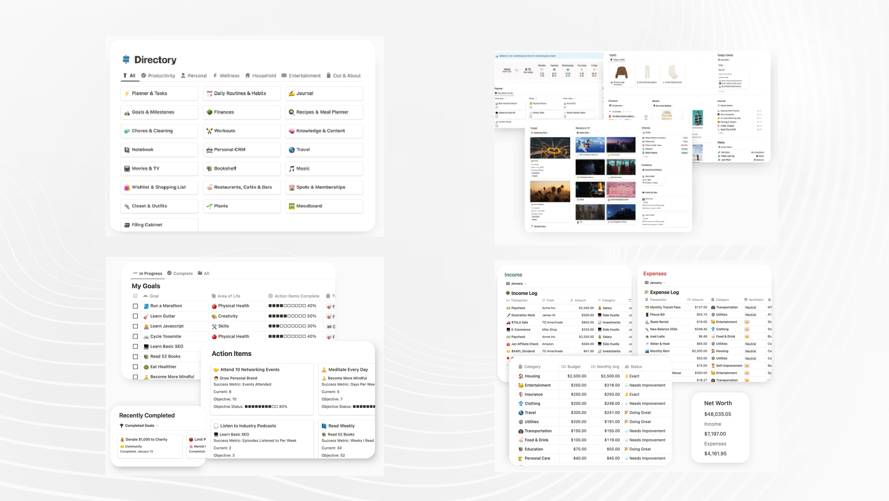The height and width of the screenshot is (501, 889).
Task: Click the $TSLA Sale income row
Action: pyautogui.click(x=568, y=323)
